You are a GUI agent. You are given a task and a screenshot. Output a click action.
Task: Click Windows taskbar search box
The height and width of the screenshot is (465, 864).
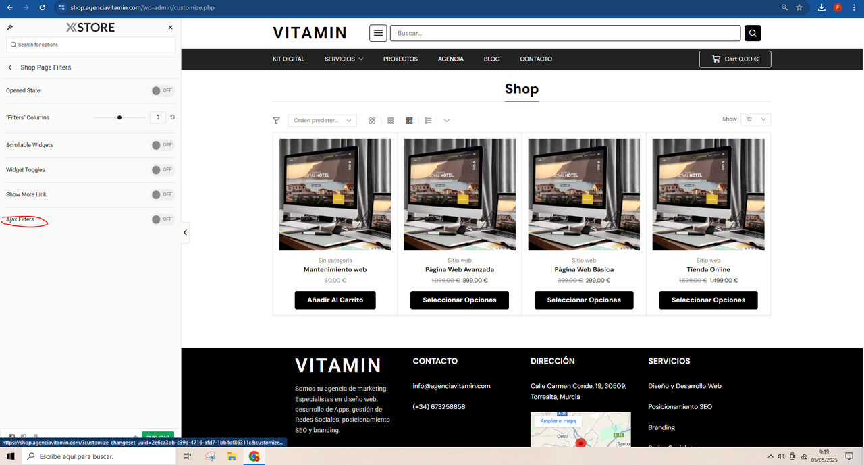(x=99, y=456)
